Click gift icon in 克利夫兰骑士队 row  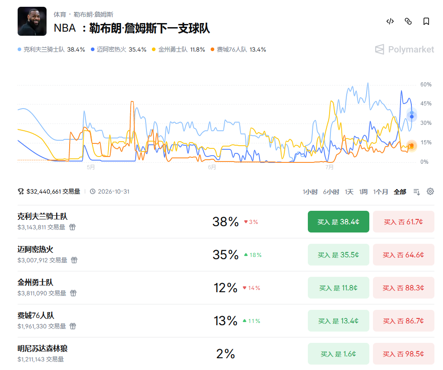[72, 227]
